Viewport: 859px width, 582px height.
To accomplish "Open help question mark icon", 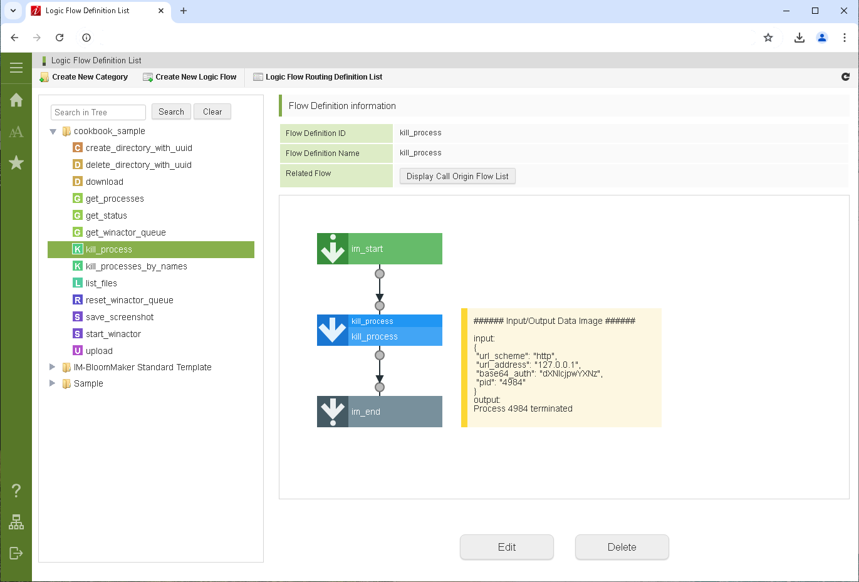I will [x=16, y=490].
